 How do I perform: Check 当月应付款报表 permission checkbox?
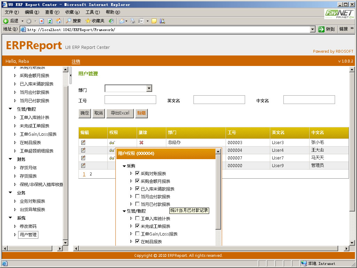[137, 196]
